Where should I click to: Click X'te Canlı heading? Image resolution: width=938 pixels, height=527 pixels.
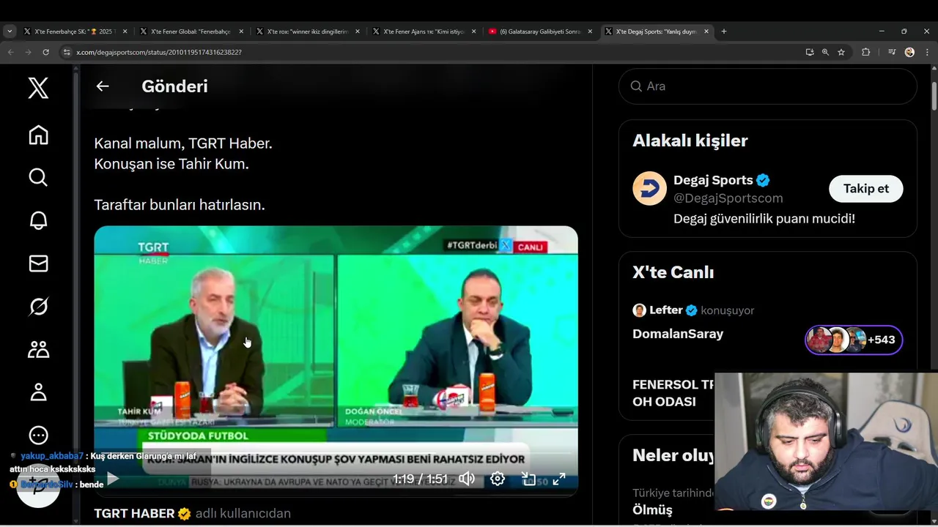coord(673,272)
